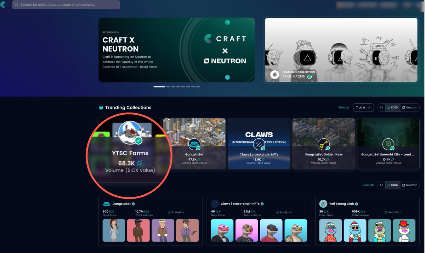Viewport: 425px width, 253px height.
Task: Click the search magnifier icon in the search bar
Action: (x=16, y=5)
